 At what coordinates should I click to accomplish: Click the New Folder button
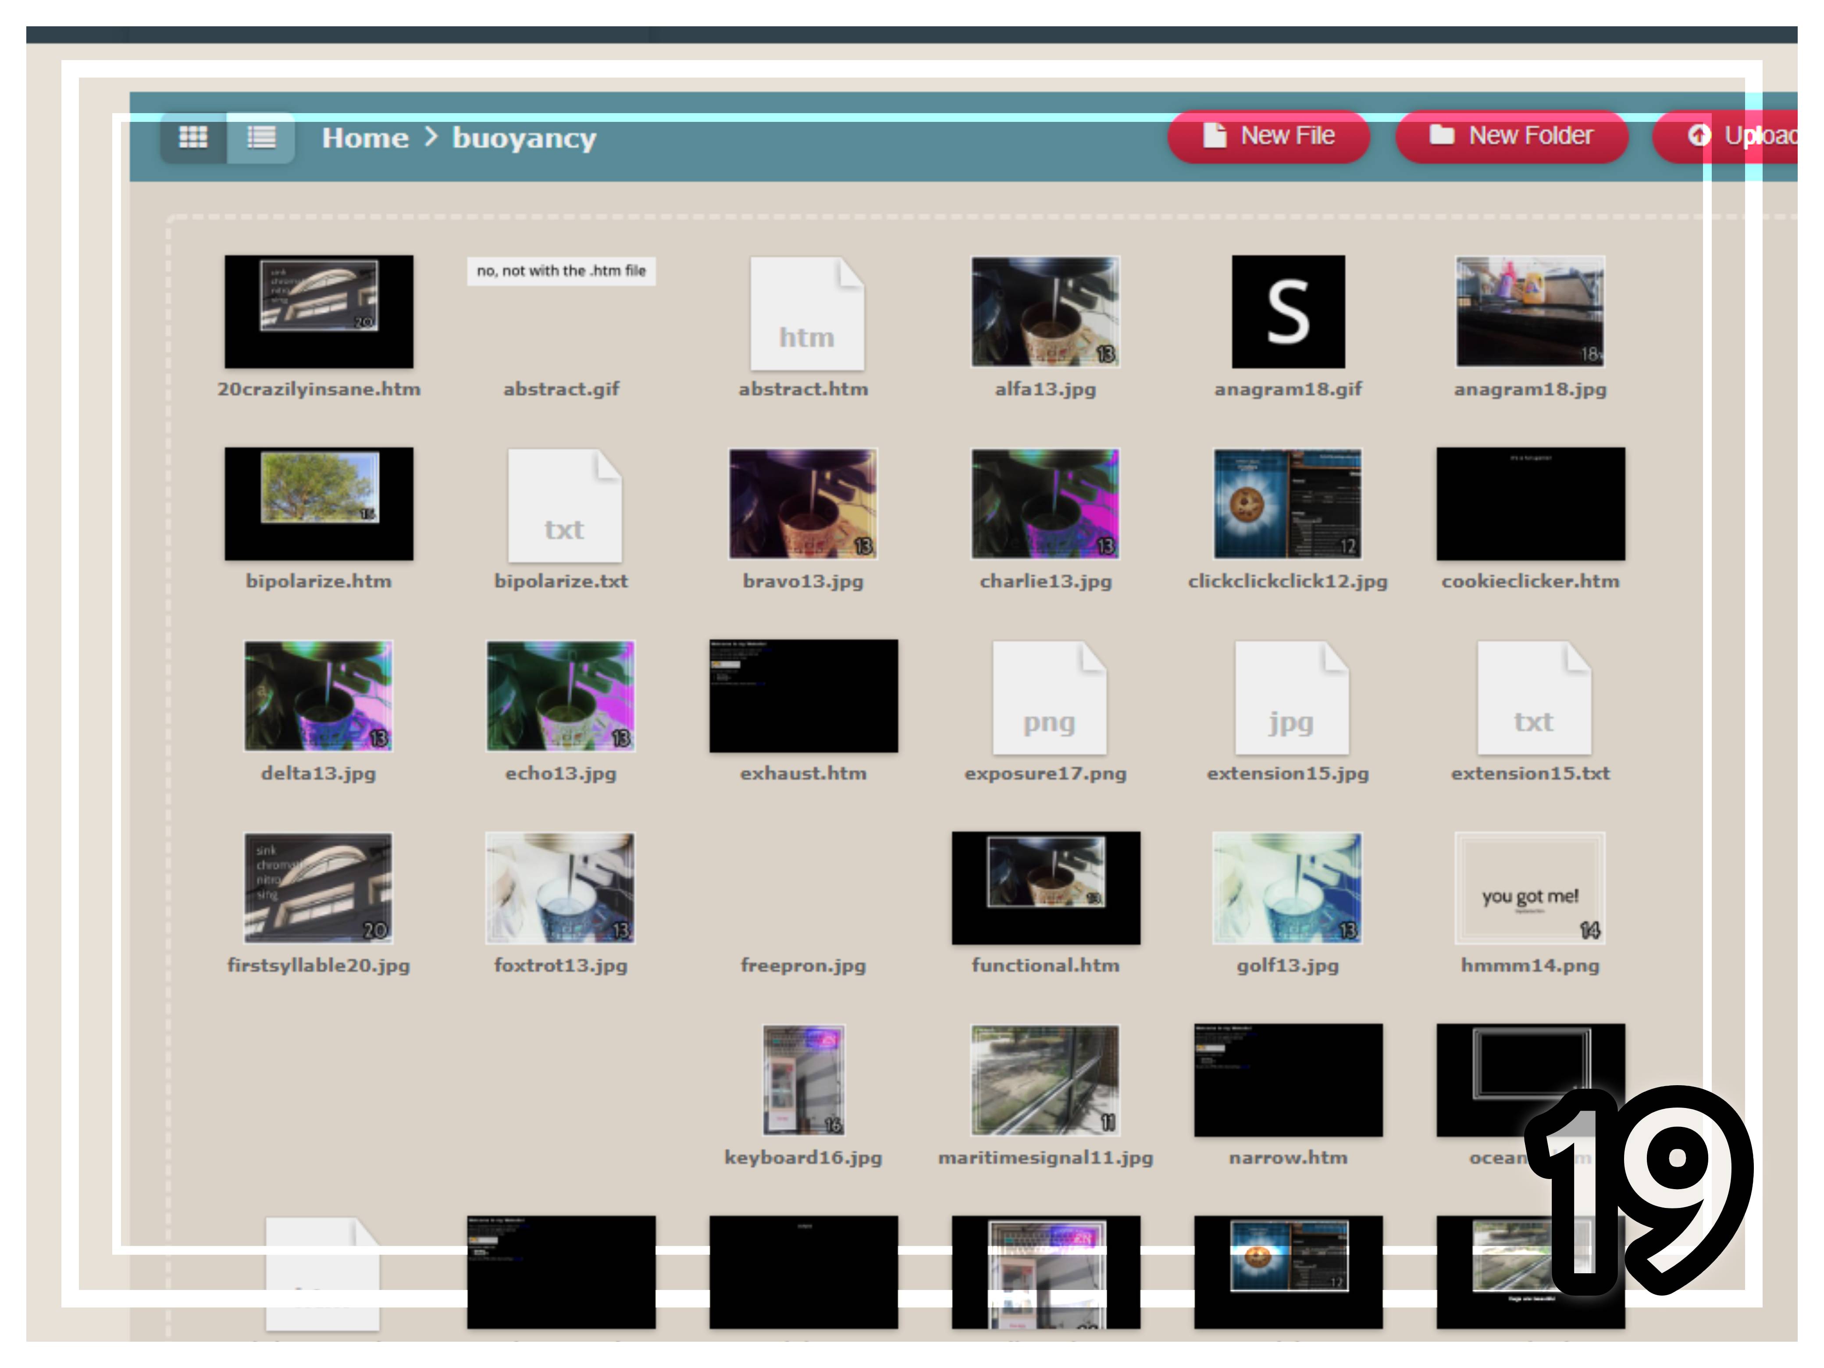point(1511,136)
